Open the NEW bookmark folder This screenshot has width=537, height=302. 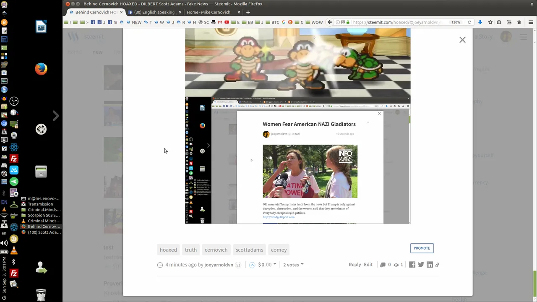pos(134,22)
